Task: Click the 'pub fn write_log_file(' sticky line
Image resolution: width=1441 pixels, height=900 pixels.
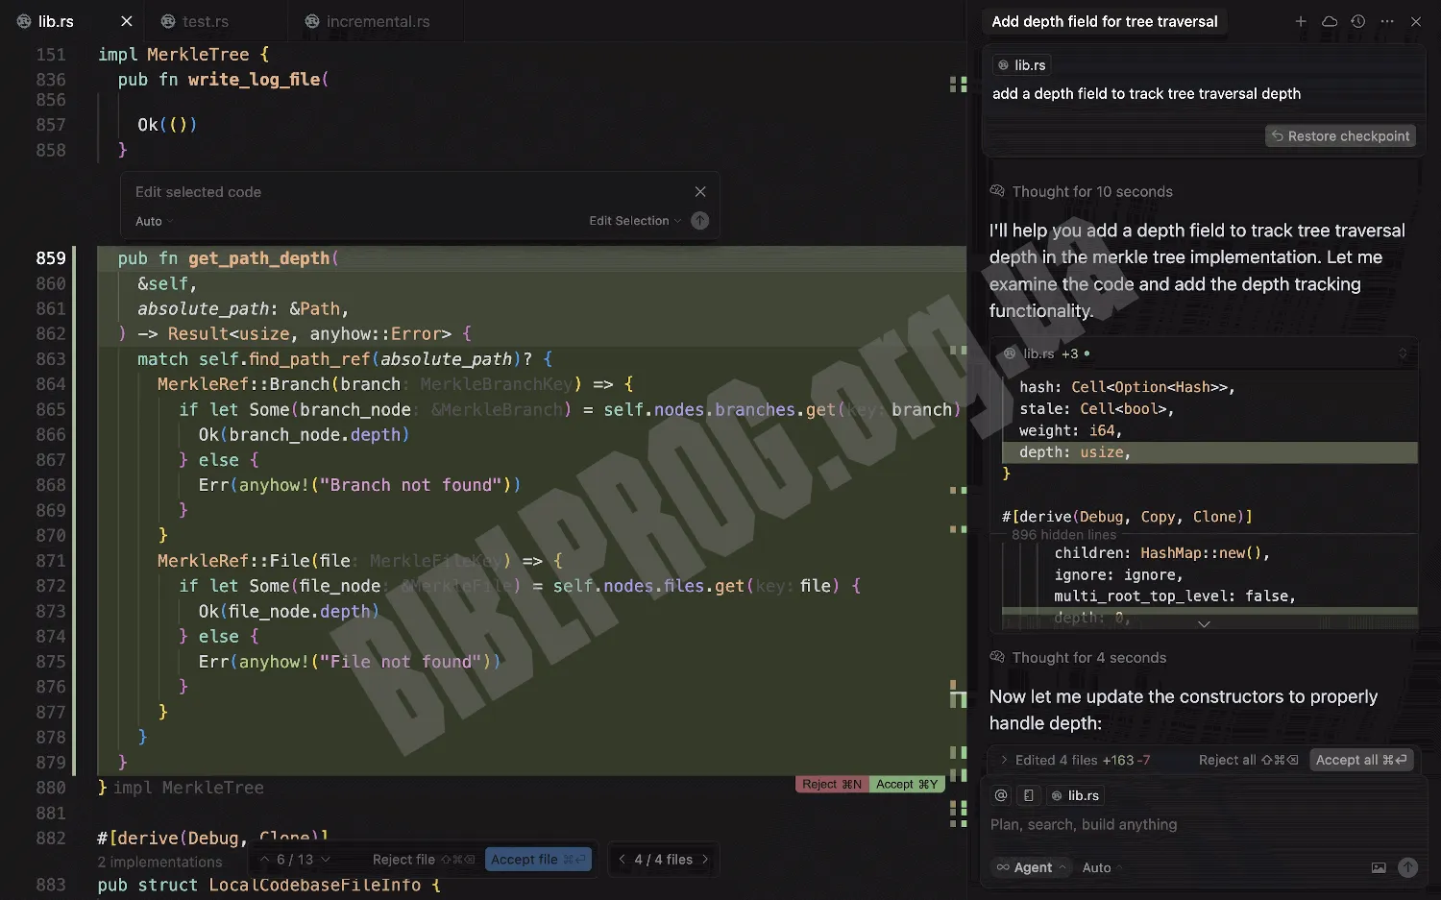Action: click(x=224, y=80)
